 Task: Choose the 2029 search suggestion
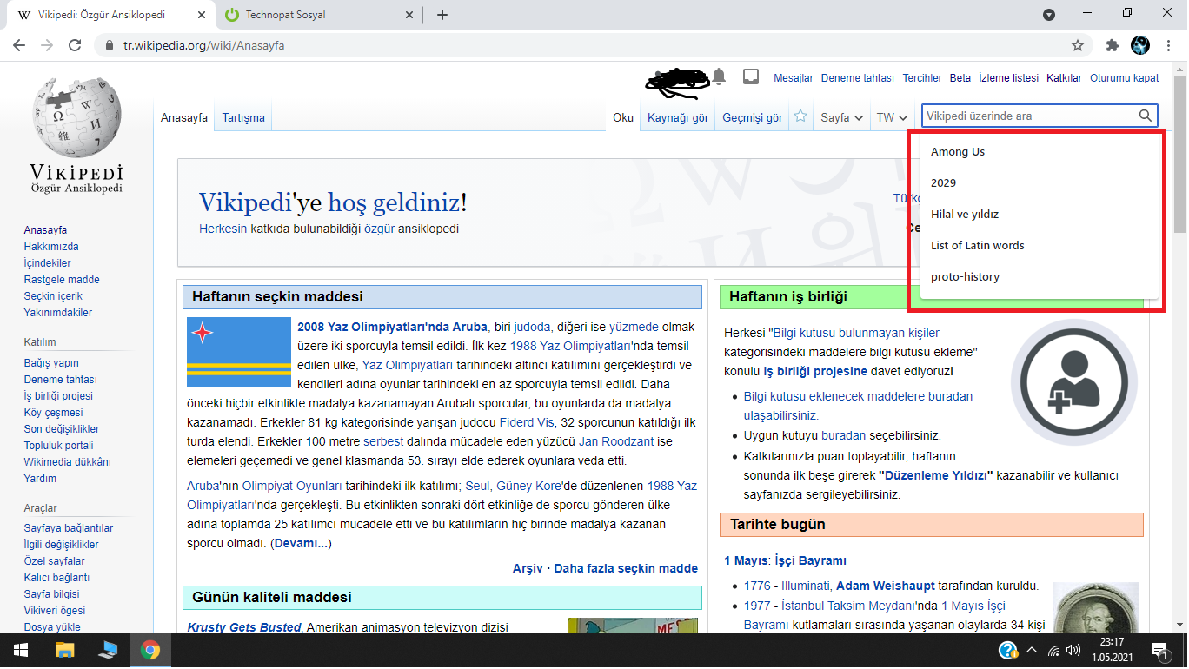coord(1040,183)
